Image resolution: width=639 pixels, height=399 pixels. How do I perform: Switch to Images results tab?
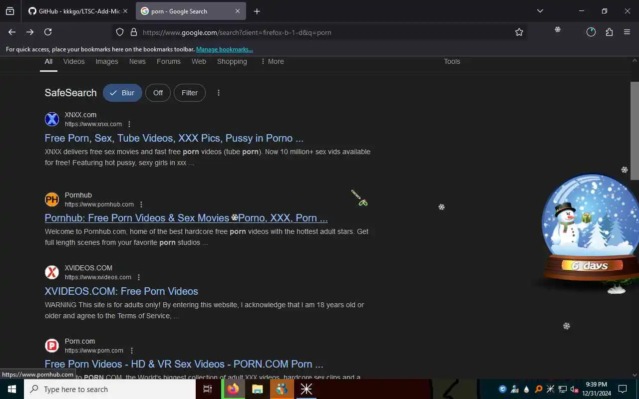pyautogui.click(x=107, y=61)
